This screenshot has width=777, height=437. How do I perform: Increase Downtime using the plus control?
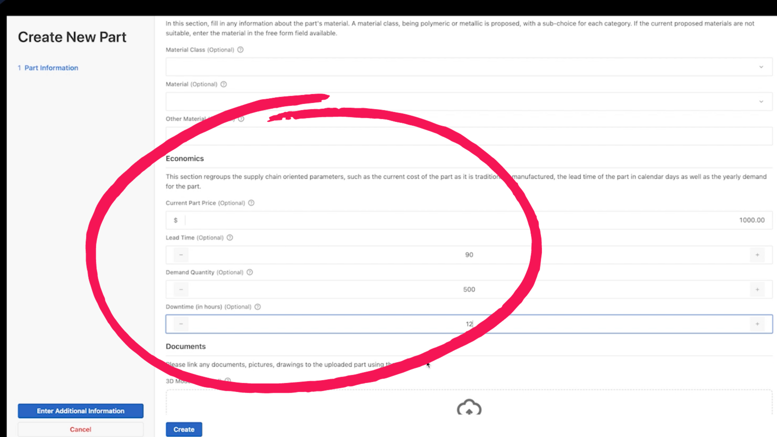point(757,324)
